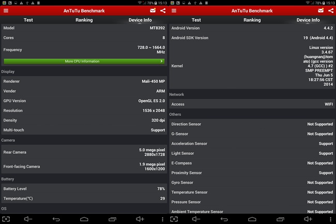Select the Pressure Sensor row
336x224 pixels.
pos(252,202)
